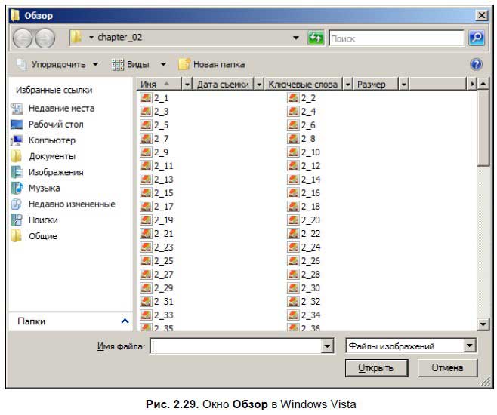Open Дата съемки column filter dropdown
Viewport: 497px width, 415px height.
tap(259, 85)
